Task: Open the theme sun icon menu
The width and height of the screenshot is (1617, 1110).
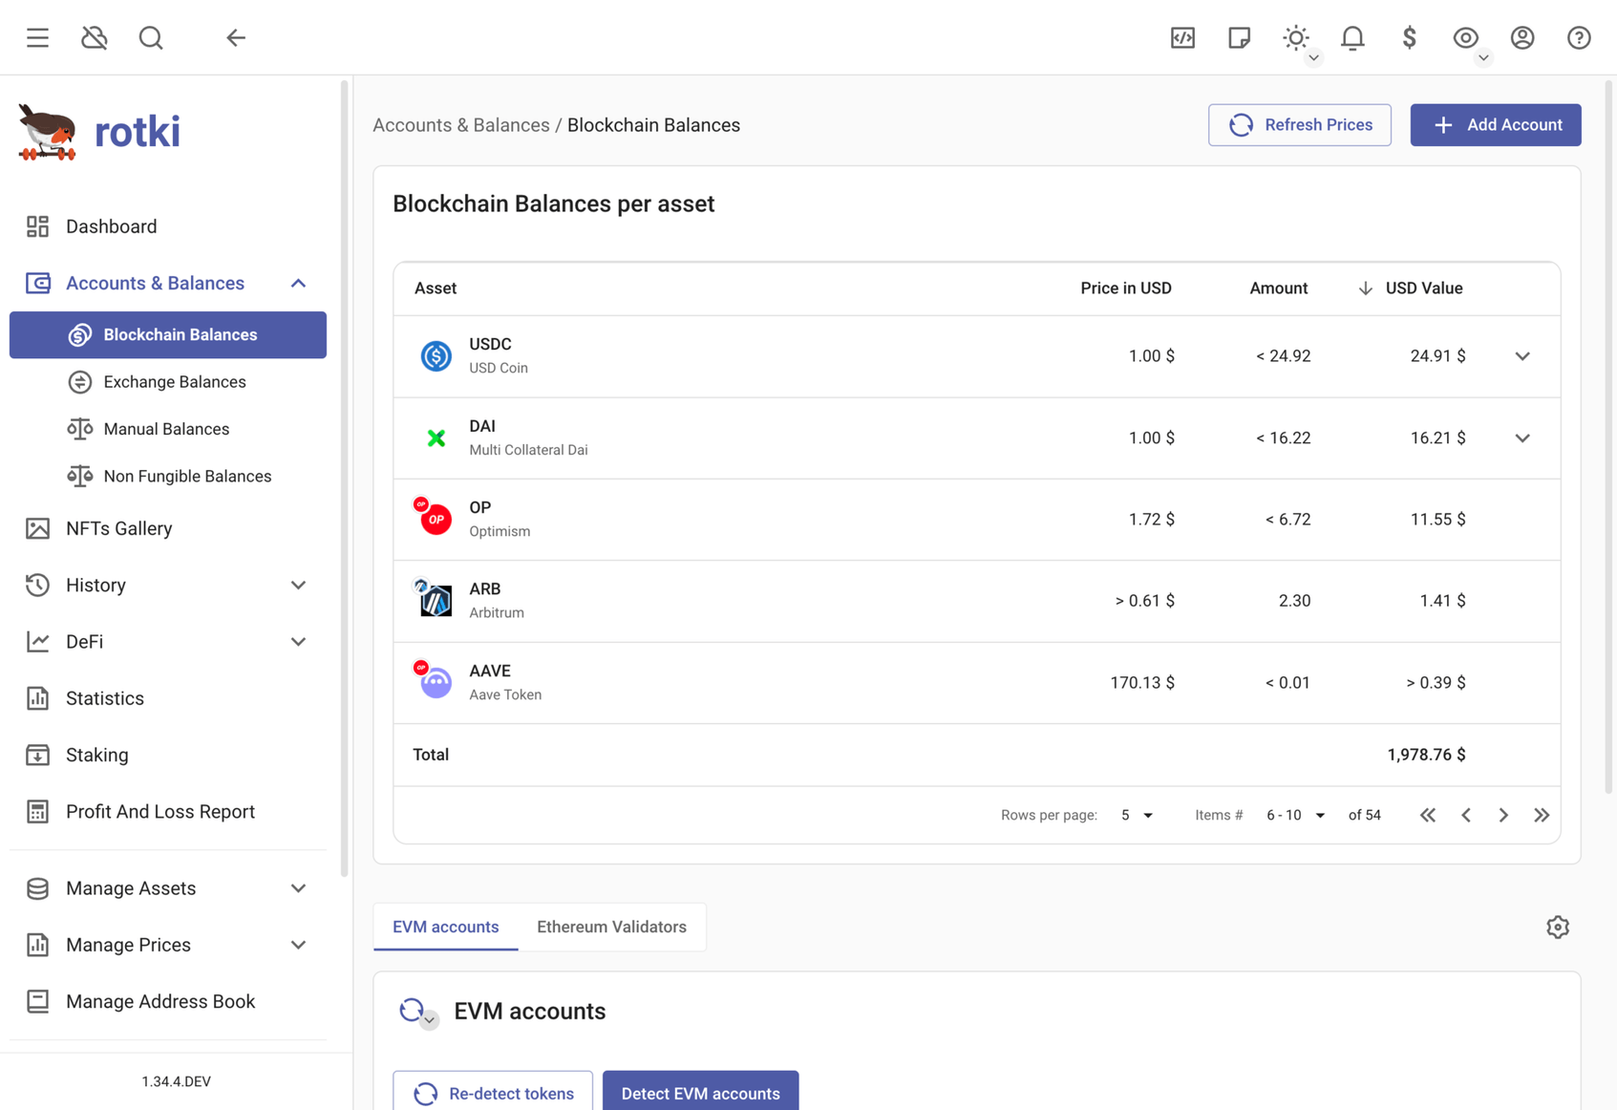Action: (1296, 37)
